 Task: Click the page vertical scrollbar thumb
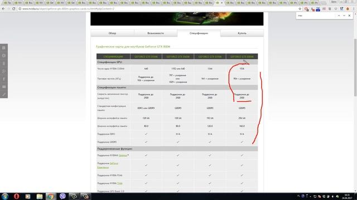click(x=355, y=68)
